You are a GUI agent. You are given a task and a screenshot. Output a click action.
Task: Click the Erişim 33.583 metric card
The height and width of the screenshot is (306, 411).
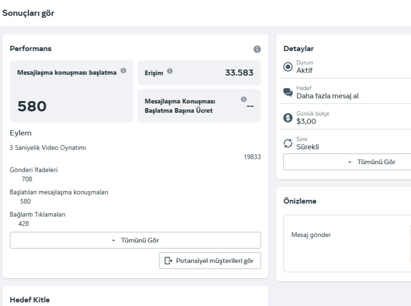pyautogui.click(x=199, y=73)
